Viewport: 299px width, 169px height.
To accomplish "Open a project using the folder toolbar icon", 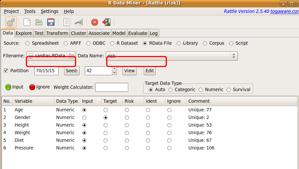I will pos(39,22).
